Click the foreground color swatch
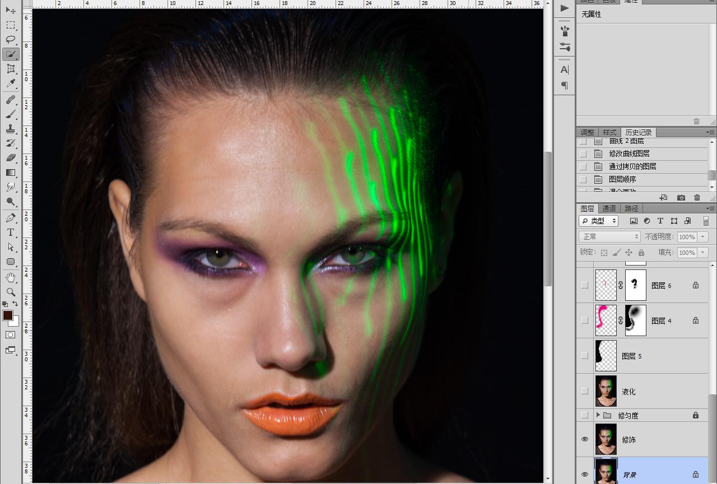This screenshot has height=484, width=717. click(8, 315)
